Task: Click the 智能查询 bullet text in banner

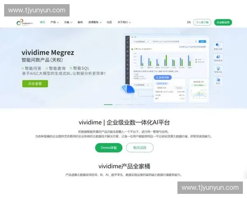Action: pos(57,68)
